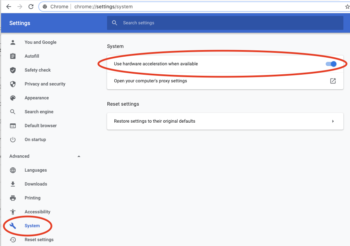Click the Chrome site info icon in address bar
The height and width of the screenshot is (246, 350).
click(x=45, y=7)
